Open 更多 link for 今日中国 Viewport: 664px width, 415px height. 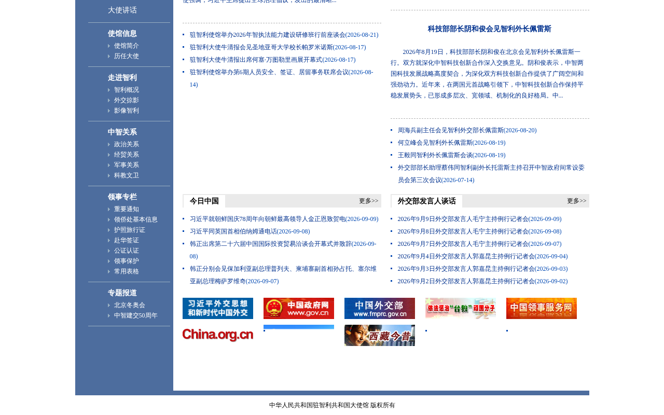click(x=369, y=201)
